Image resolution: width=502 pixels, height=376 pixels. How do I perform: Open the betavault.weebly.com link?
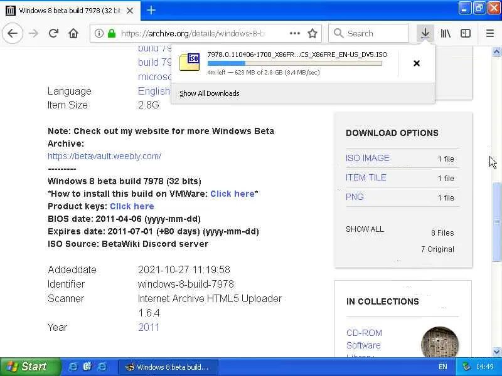click(104, 156)
